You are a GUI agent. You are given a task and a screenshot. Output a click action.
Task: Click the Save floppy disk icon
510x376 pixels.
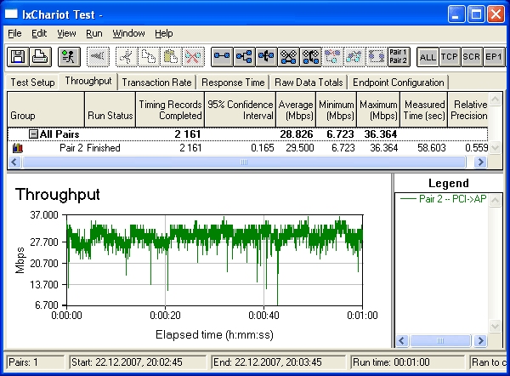point(18,57)
